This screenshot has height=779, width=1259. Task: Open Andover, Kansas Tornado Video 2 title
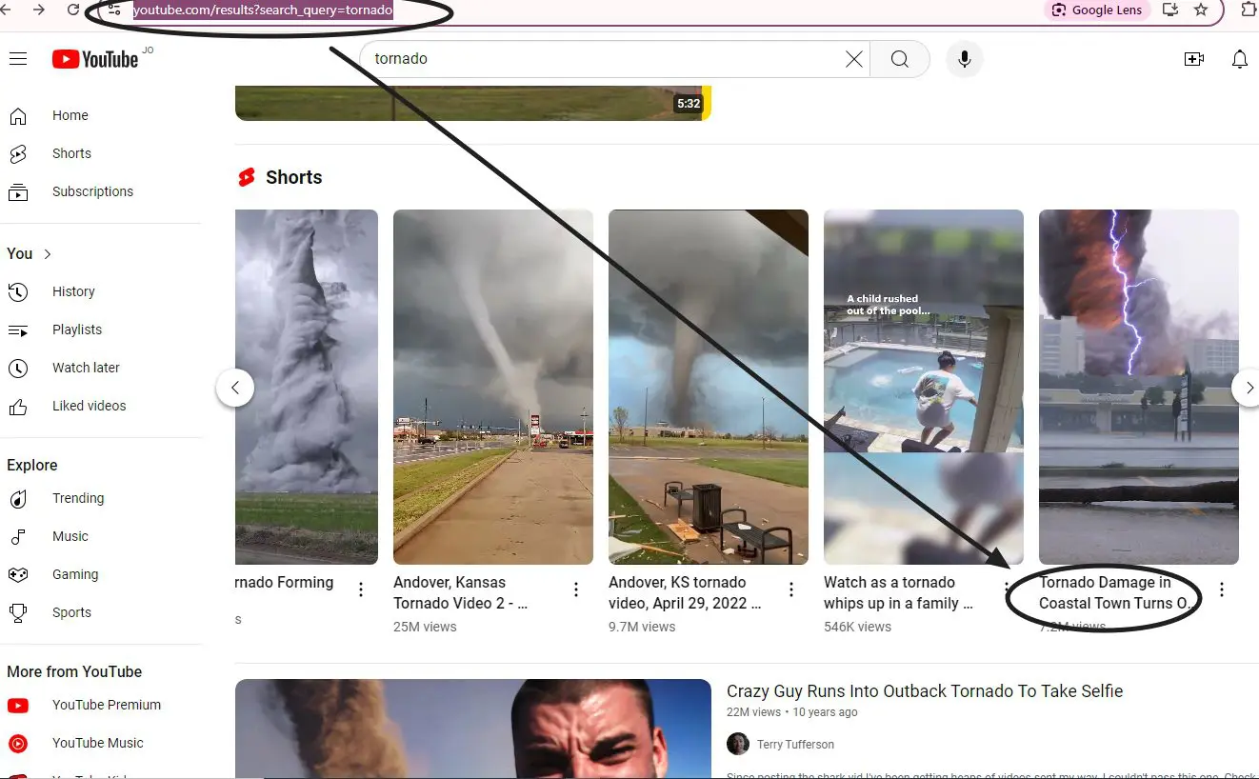pyautogui.click(x=461, y=592)
